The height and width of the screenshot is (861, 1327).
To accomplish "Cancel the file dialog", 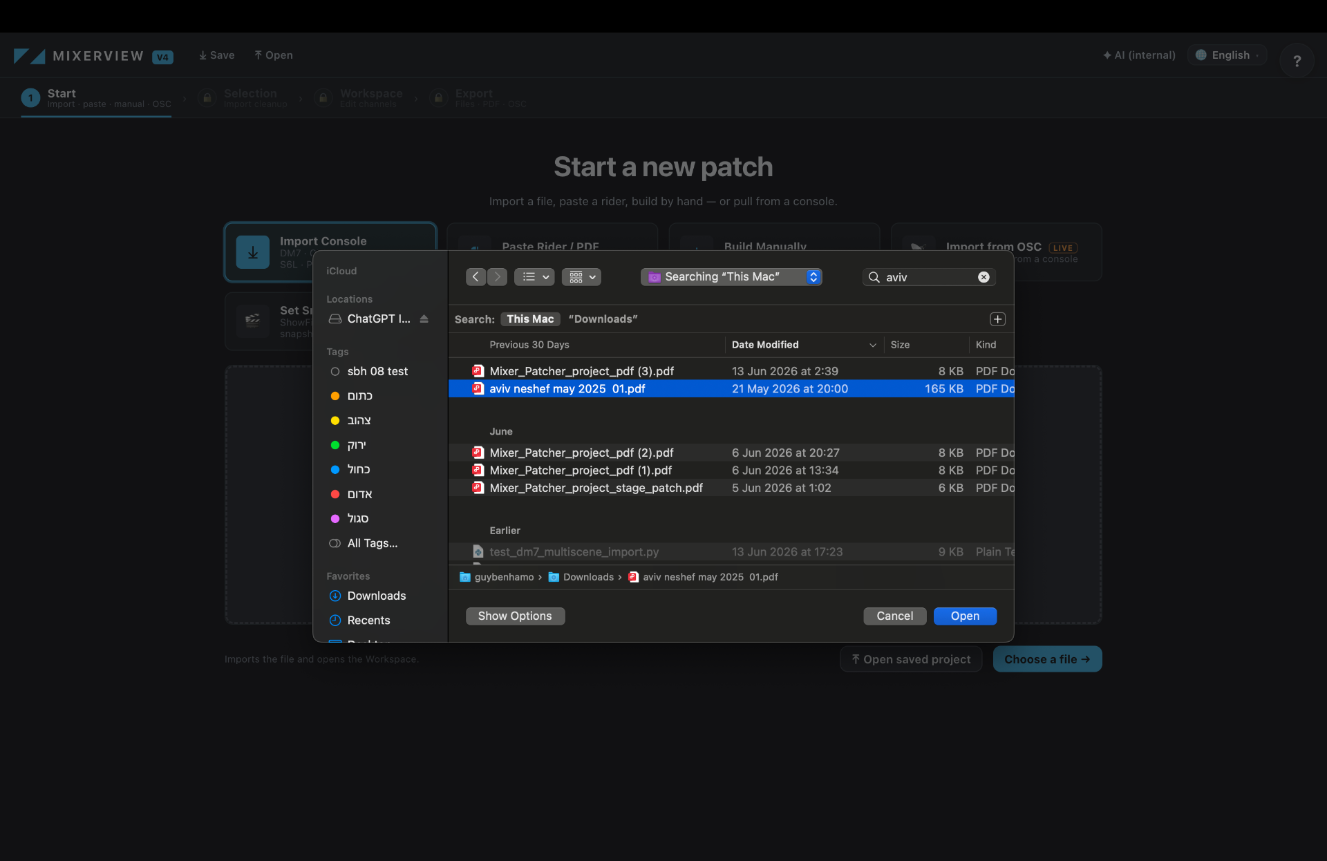I will pos(894,616).
